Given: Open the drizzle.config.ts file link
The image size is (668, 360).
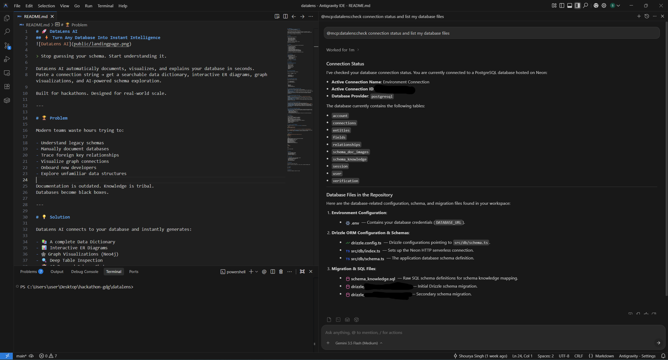Looking at the screenshot, I should point(366,243).
